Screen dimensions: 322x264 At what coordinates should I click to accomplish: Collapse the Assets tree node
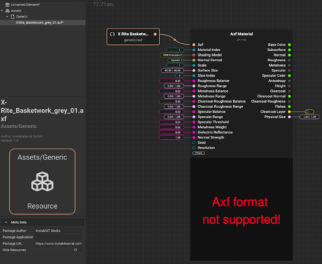[x=2, y=11]
